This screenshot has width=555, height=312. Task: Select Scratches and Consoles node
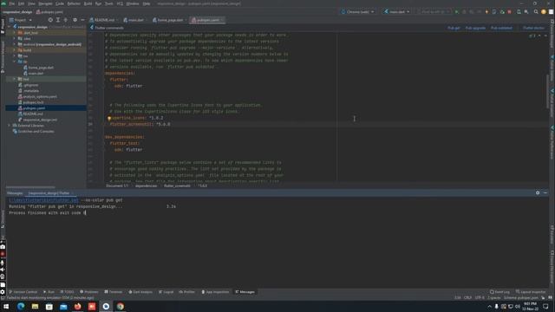pyautogui.click(x=36, y=131)
